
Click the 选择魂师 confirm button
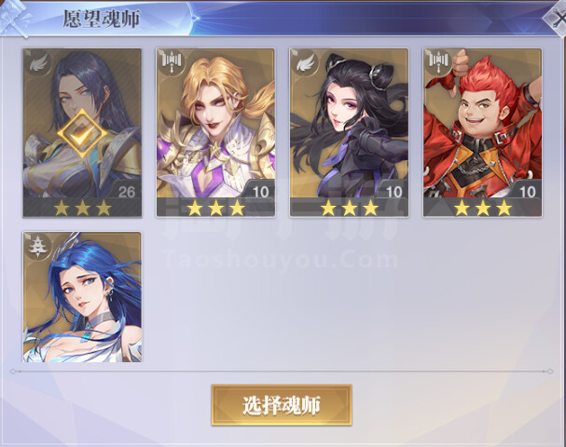pos(282,405)
